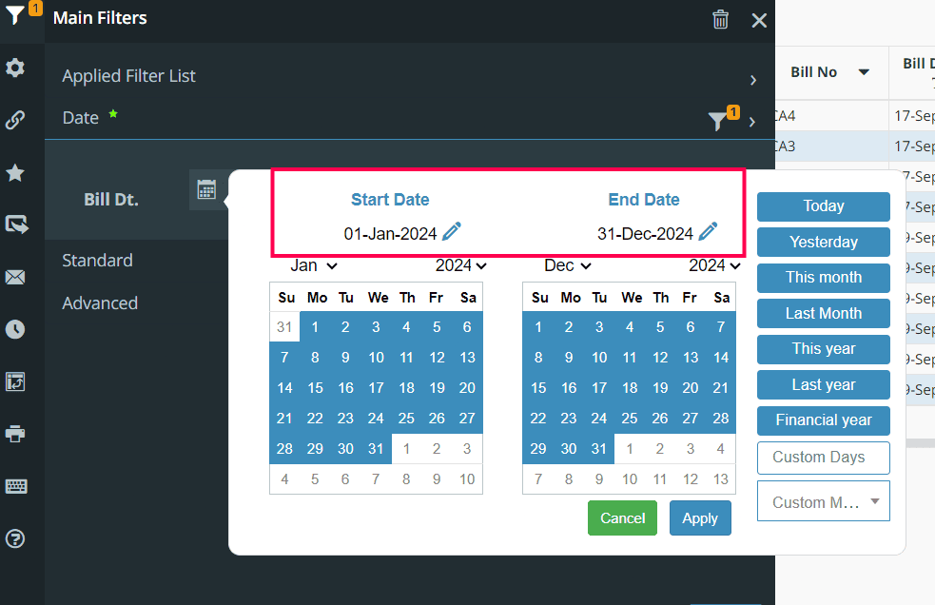The width and height of the screenshot is (935, 605).
Task: Edit Start Date with the pencil icon
Action: (452, 231)
